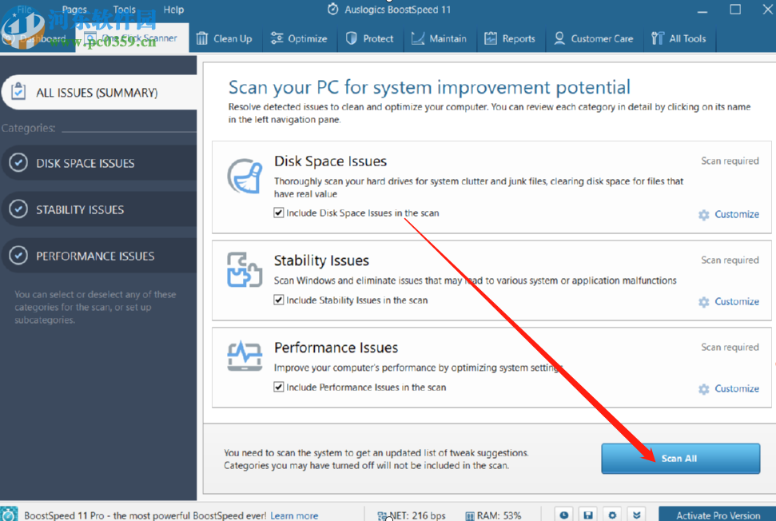Image resolution: width=776 pixels, height=521 pixels.
Task: Select All Issues (Summary) in sidebar
Action: click(x=99, y=93)
